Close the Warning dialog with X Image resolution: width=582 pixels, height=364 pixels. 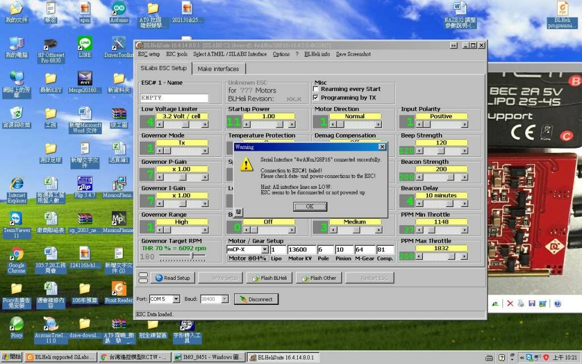(382, 147)
